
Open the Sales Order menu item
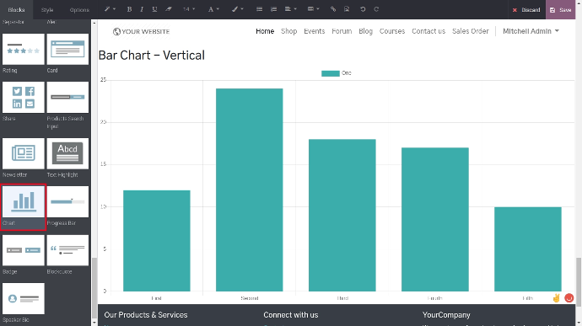point(471,31)
